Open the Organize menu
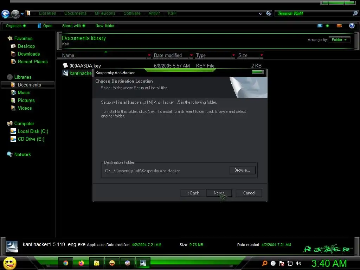 (x=16, y=26)
